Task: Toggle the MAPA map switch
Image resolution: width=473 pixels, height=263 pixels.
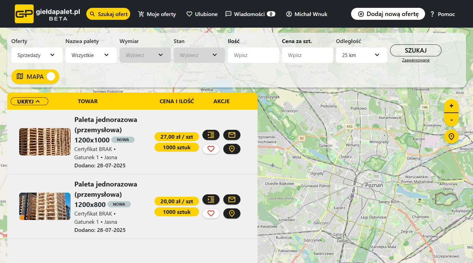Action: pos(35,77)
